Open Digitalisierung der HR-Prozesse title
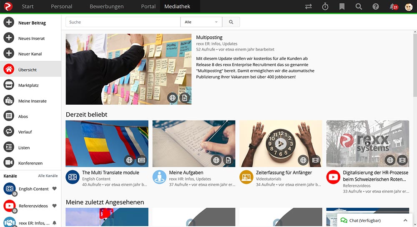The height and width of the screenshot is (227, 417). (375, 176)
